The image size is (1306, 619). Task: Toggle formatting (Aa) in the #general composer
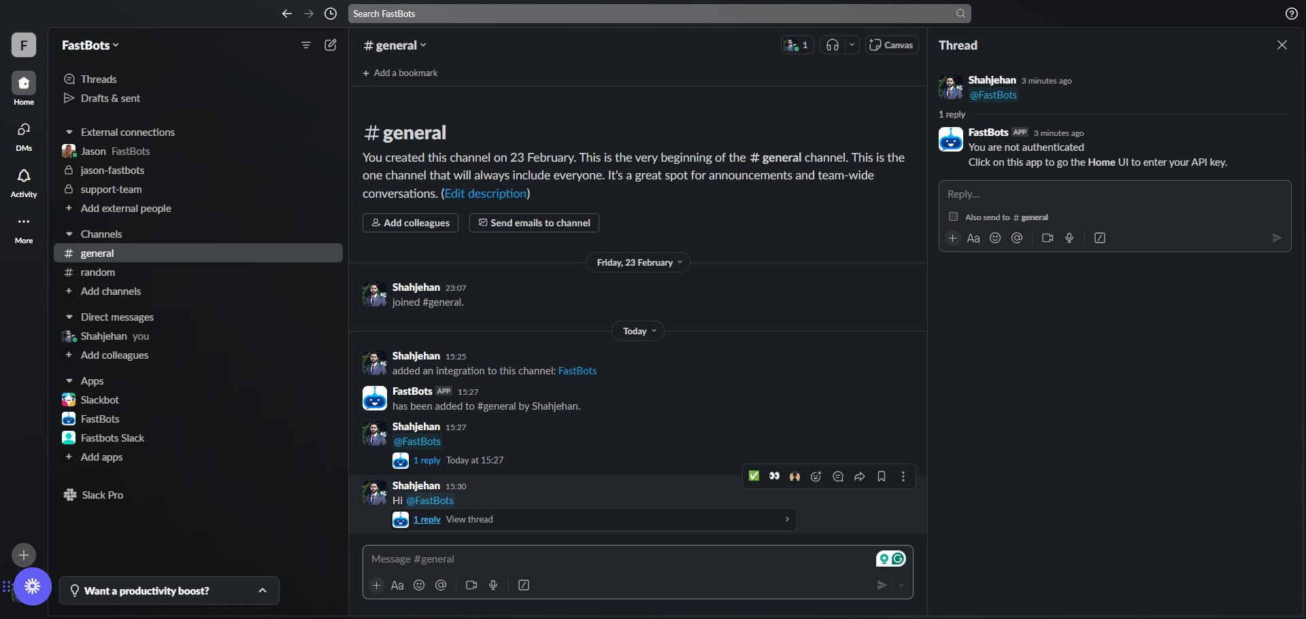pyautogui.click(x=397, y=585)
